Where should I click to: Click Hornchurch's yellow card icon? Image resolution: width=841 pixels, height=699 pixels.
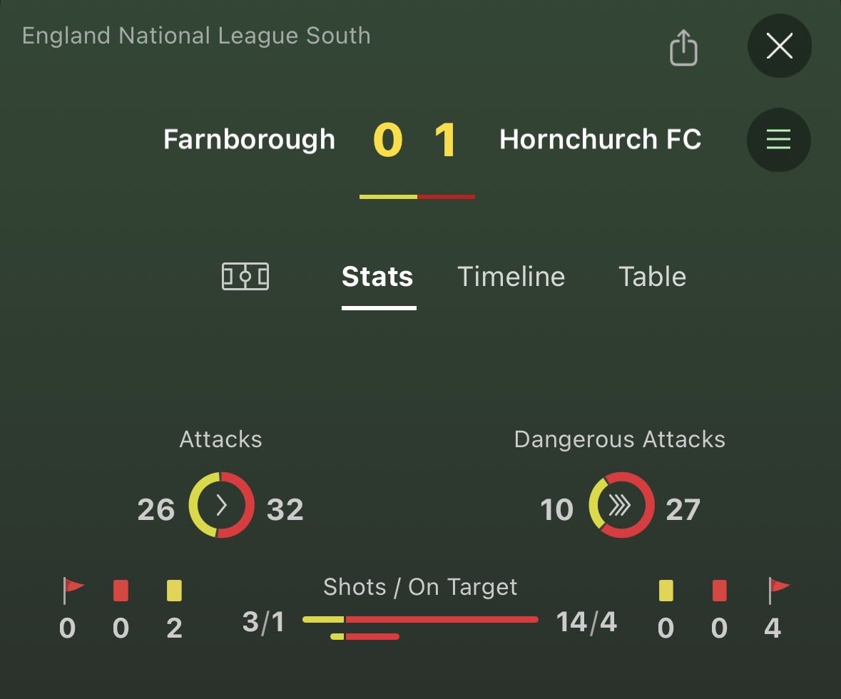666,591
